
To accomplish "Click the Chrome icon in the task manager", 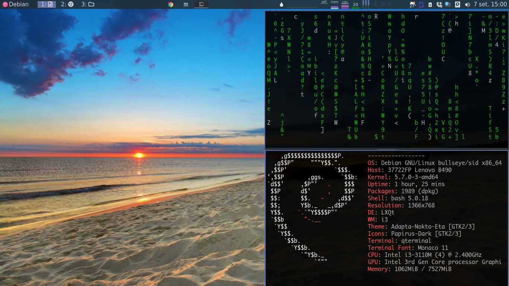I will [171, 4].
